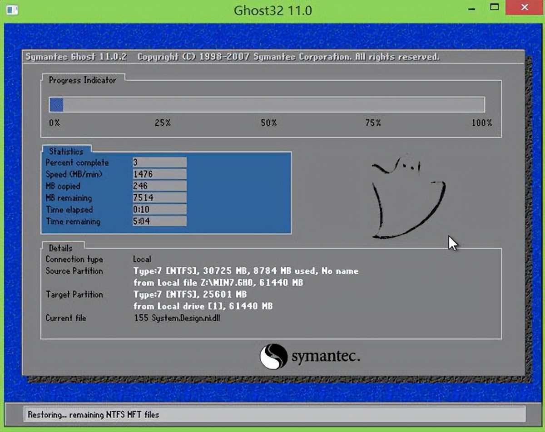The height and width of the screenshot is (432, 545).
Task: Select the Time remaining field showing 5:04
Action: (x=159, y=222)
